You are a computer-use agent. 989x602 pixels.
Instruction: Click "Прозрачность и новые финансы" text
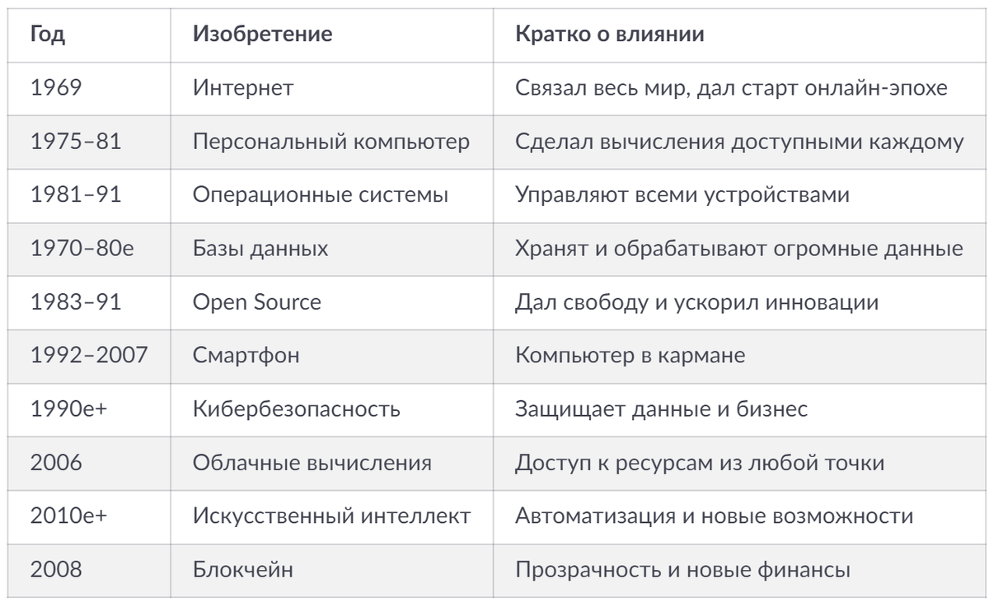tap(682, 570)
